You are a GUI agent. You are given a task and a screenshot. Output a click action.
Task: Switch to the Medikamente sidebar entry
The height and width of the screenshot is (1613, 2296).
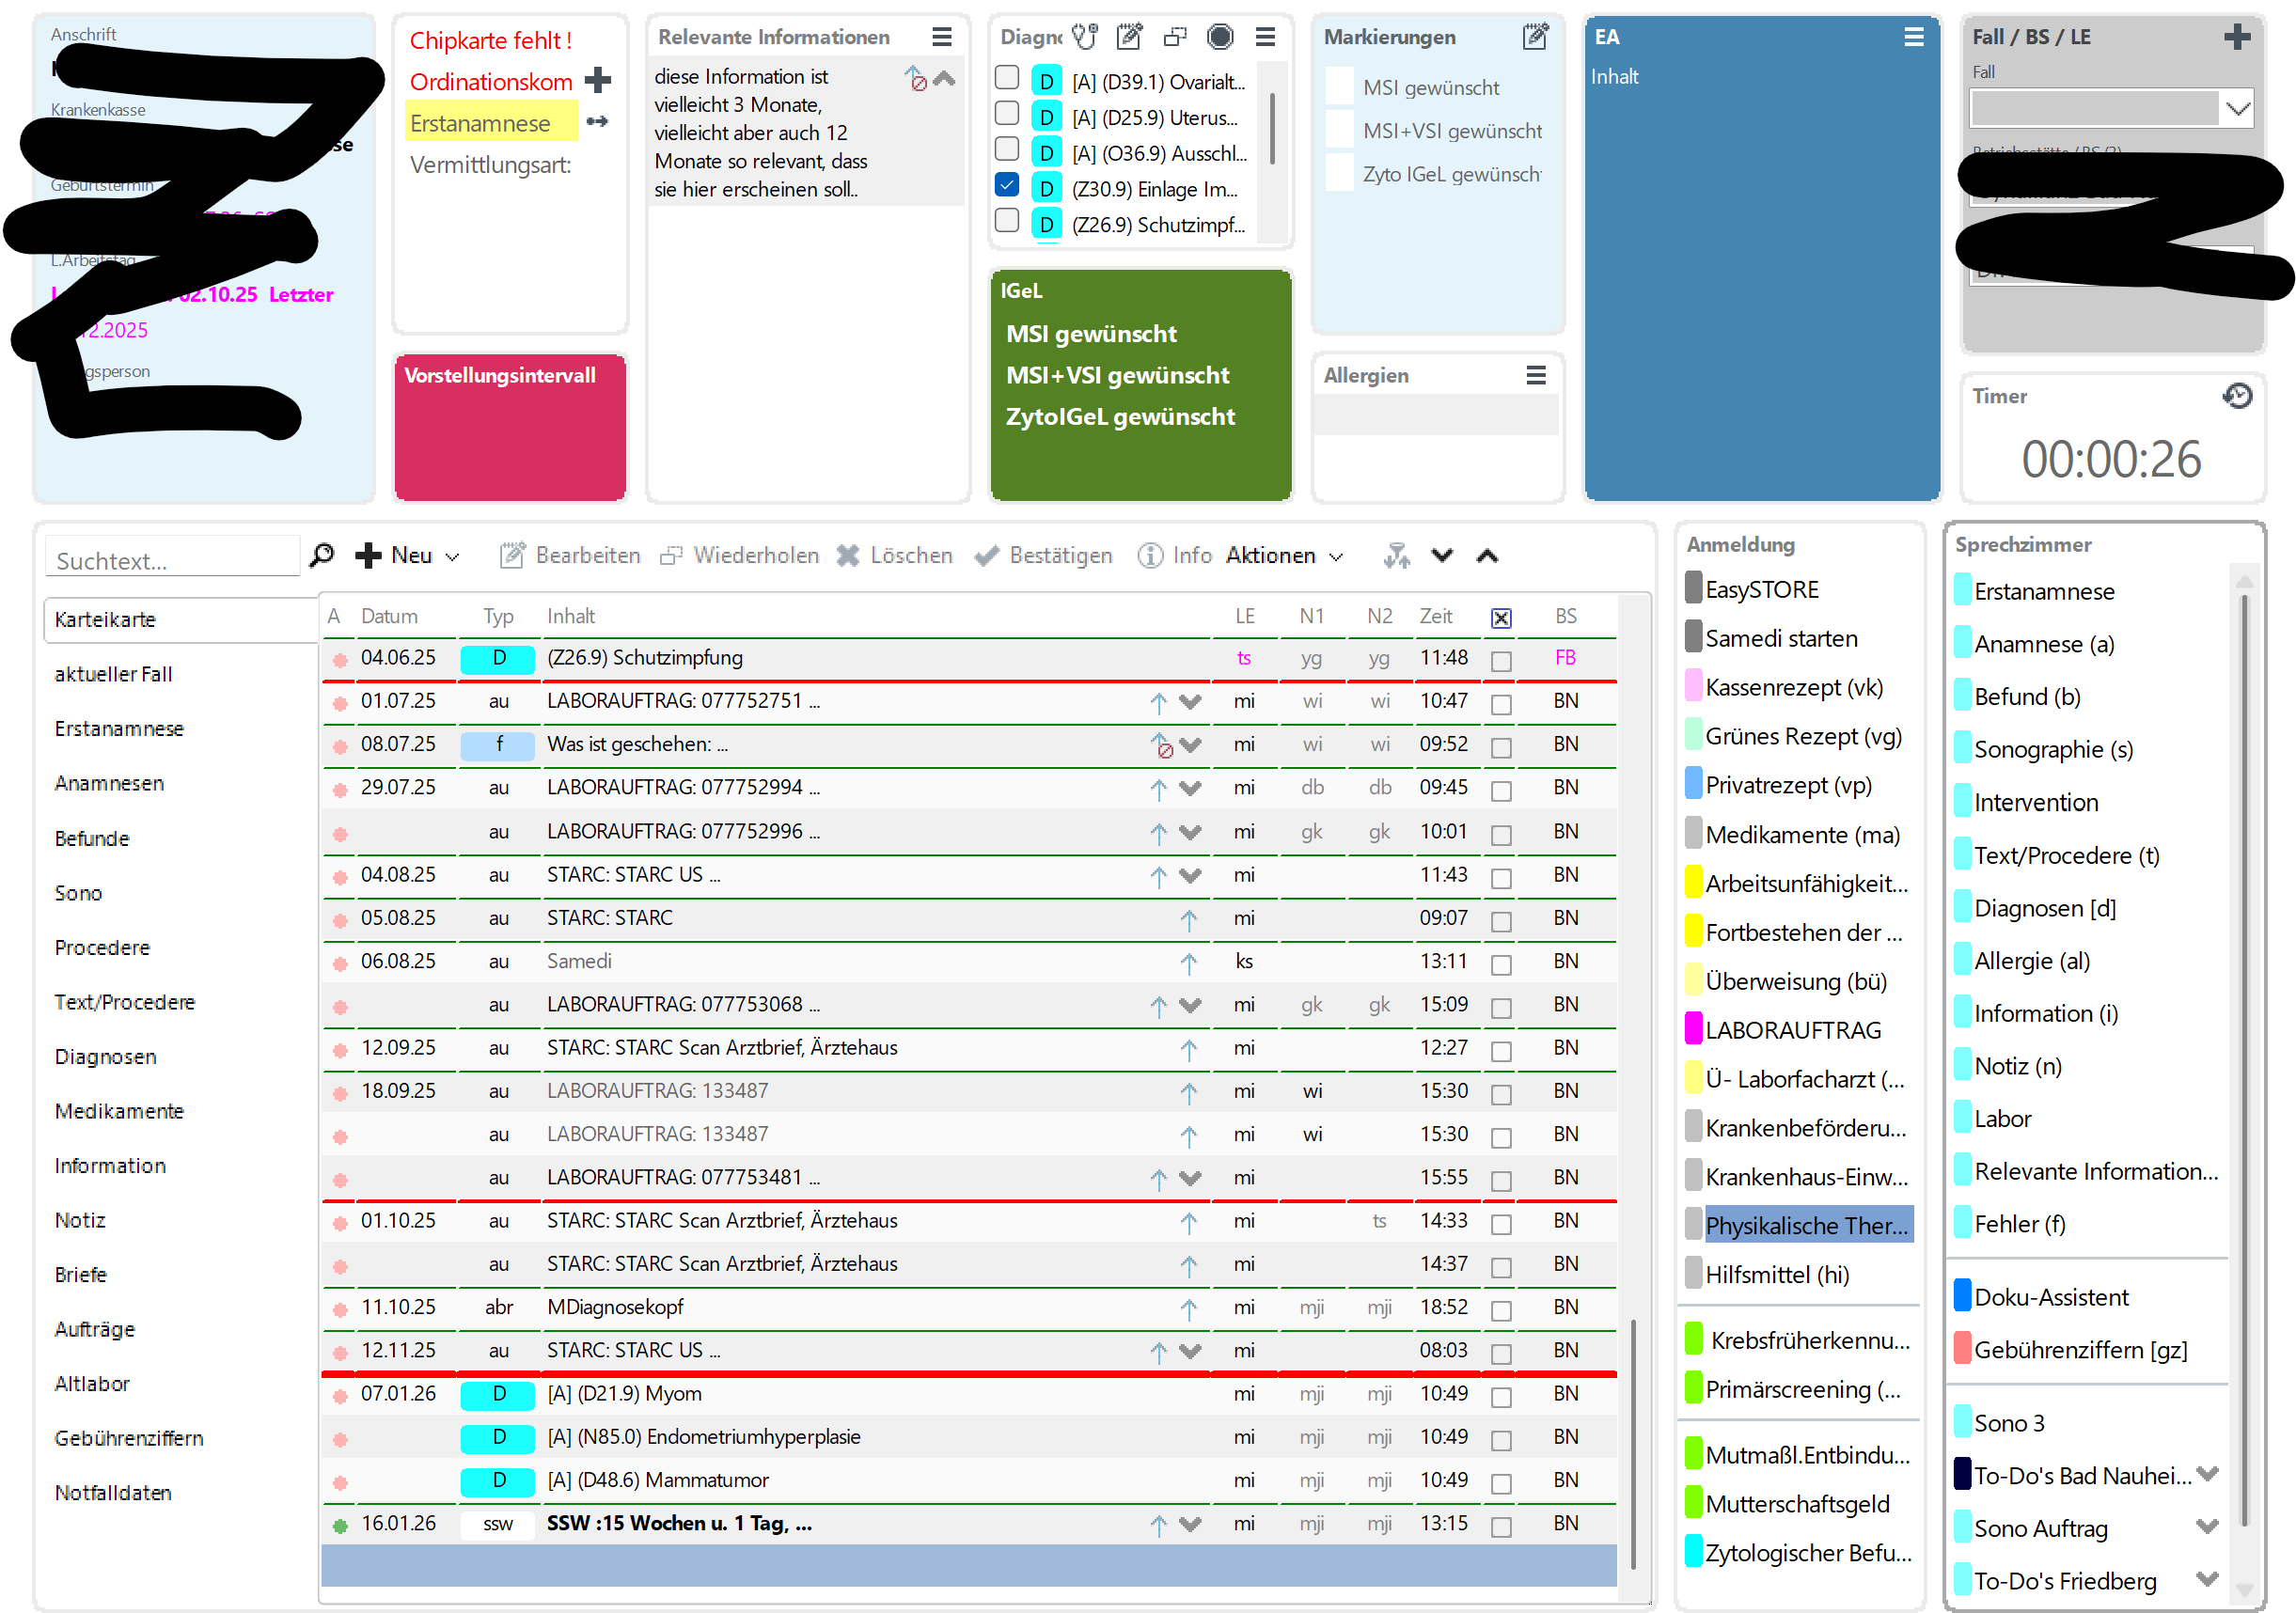tap(119, 1111)
